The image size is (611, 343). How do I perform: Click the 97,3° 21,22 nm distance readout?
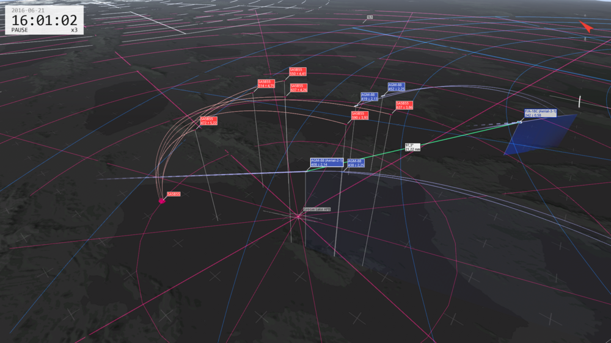(412, 147)
